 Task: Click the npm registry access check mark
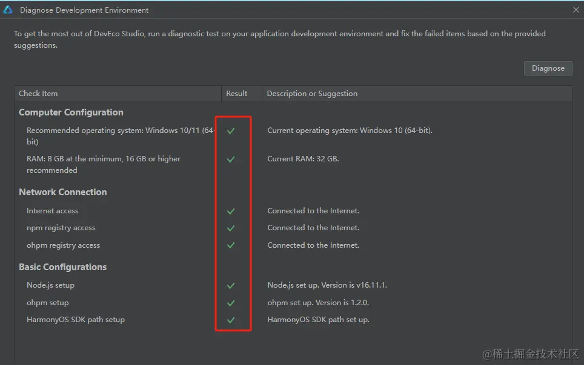231,228
